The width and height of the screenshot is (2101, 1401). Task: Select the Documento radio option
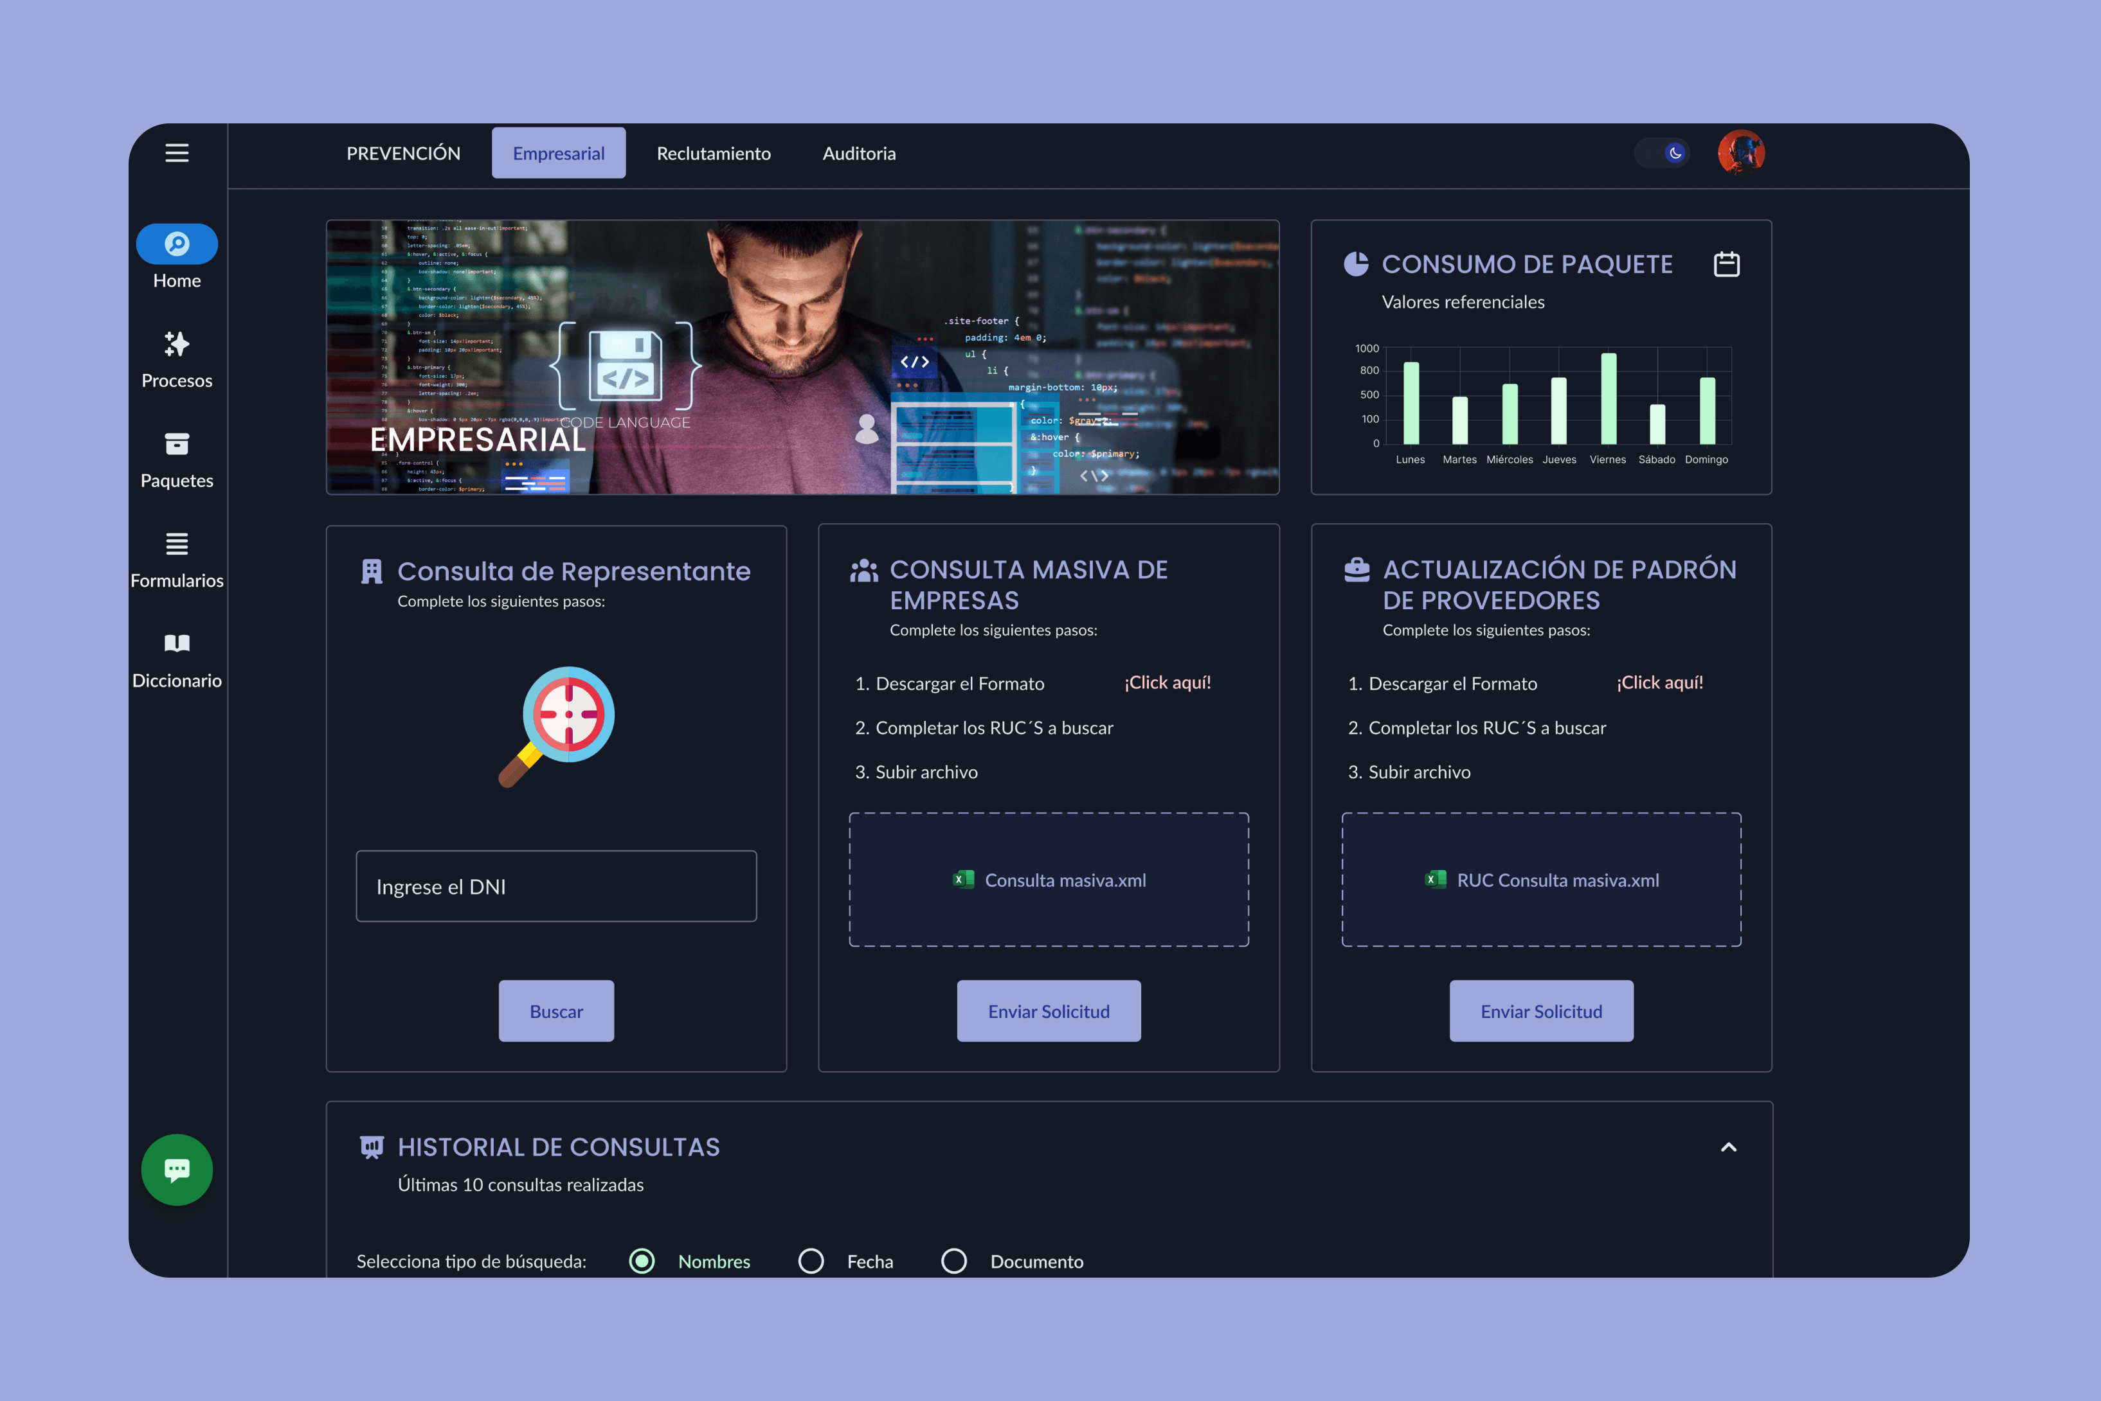953,1261
